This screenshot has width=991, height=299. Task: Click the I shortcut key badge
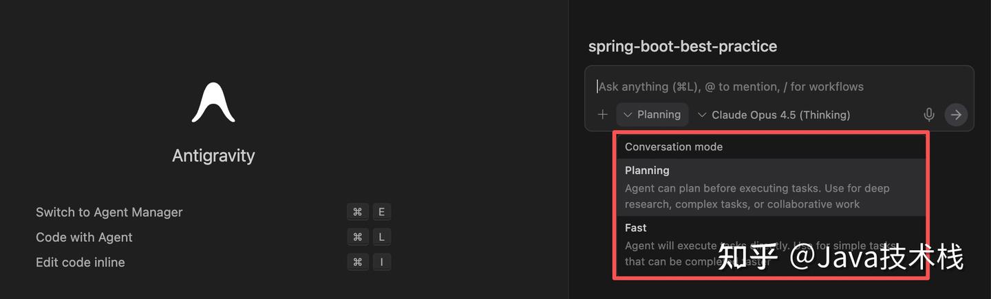pyautogui.click(x=381, y=262)
